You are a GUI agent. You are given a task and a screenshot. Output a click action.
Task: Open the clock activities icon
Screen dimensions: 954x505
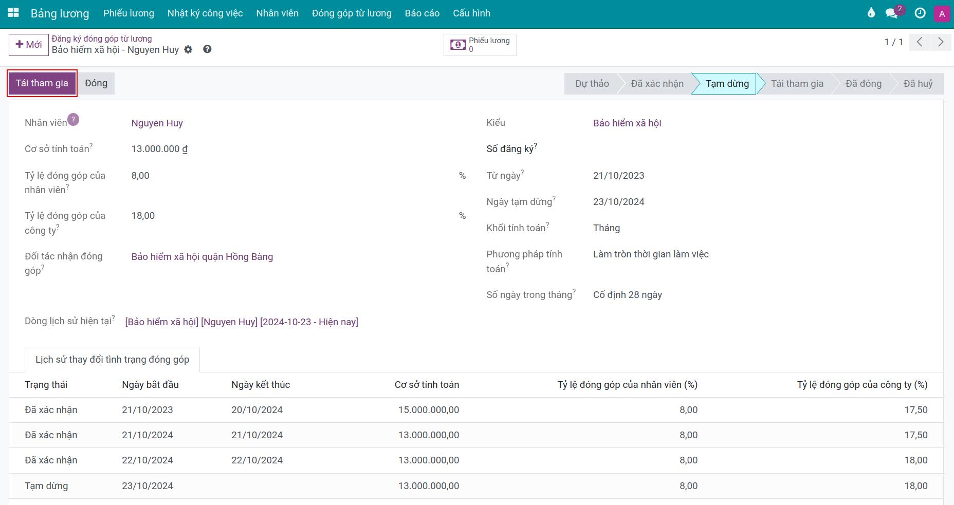[920, 13]
